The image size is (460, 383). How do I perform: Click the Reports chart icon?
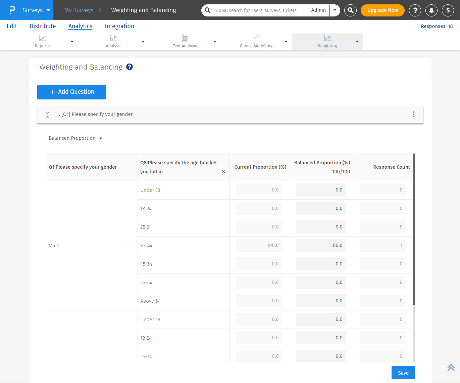pyautogui.click(x=42, y=38)
